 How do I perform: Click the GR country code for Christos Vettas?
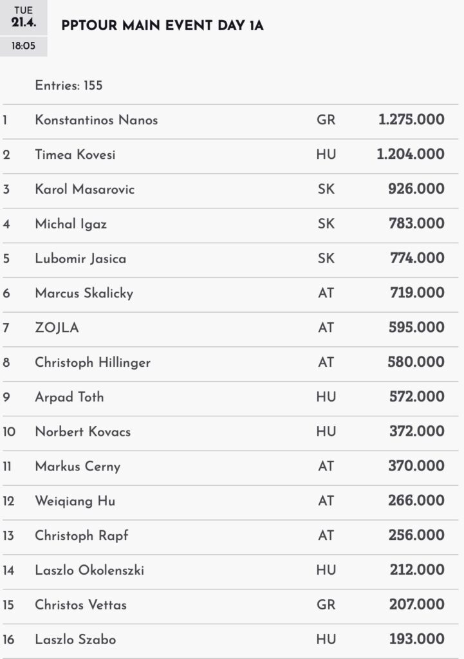pyautogui.click(x=326, y=605)
